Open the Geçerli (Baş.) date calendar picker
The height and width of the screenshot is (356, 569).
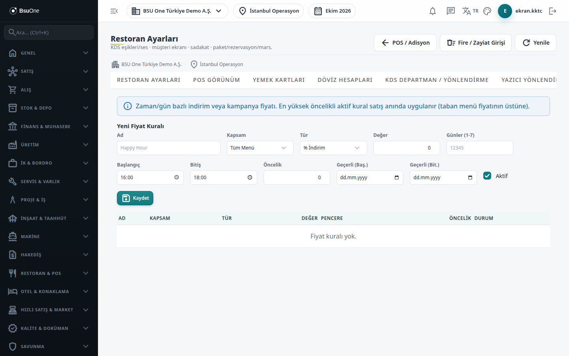point(397,178)
